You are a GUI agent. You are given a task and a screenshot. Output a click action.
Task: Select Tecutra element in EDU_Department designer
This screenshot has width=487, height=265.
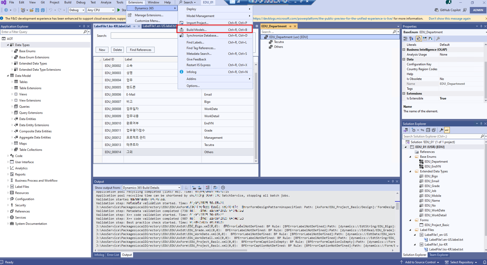pos(279,42)
